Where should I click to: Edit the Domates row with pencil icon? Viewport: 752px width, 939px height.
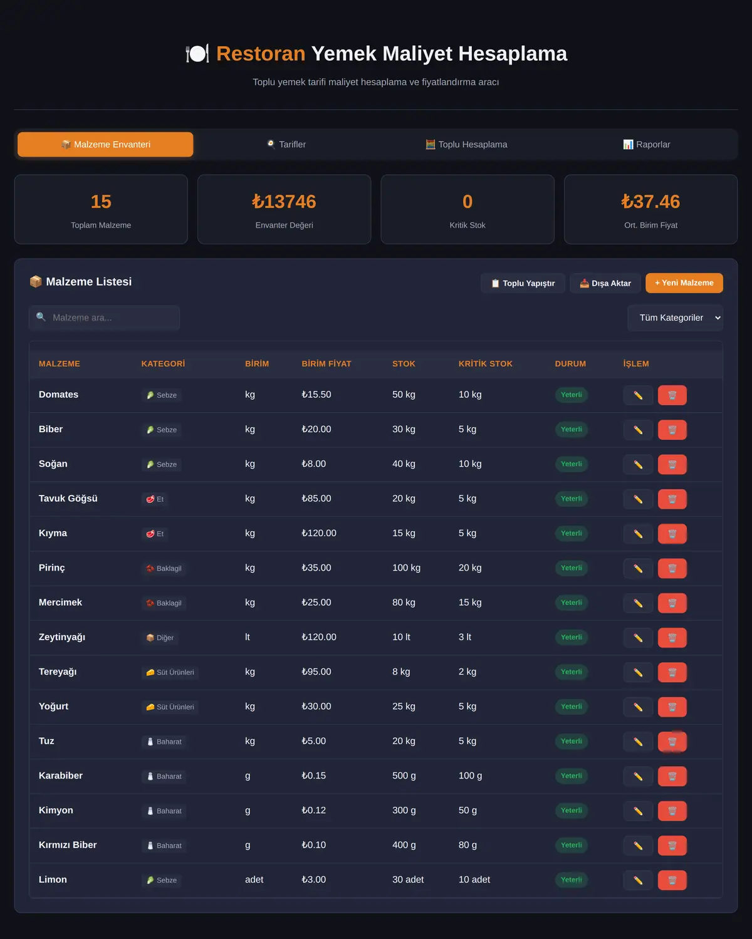pos(638,395)
